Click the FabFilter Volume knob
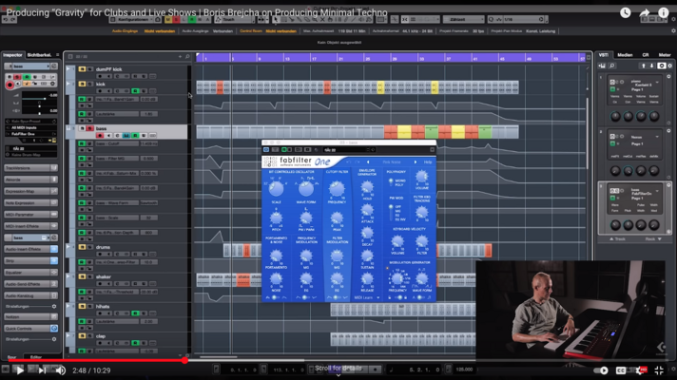 [421, 176]
